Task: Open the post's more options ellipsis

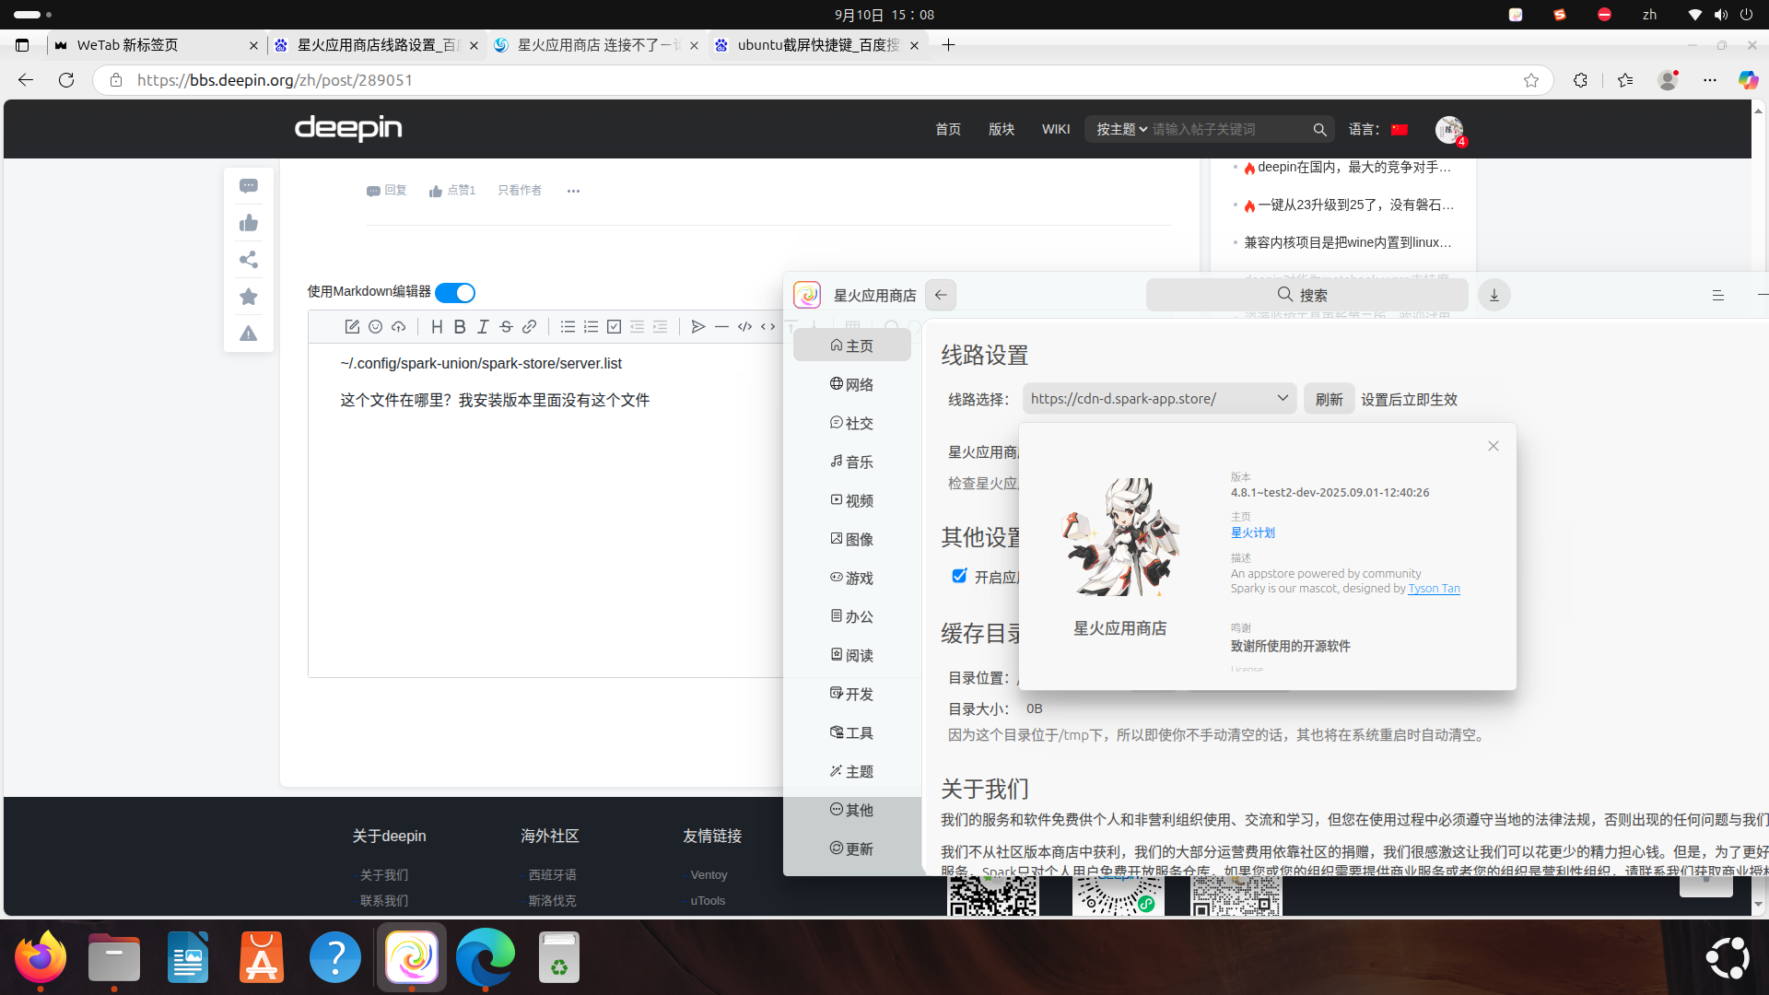Action: pyautogui.click(x=573, y=191)
